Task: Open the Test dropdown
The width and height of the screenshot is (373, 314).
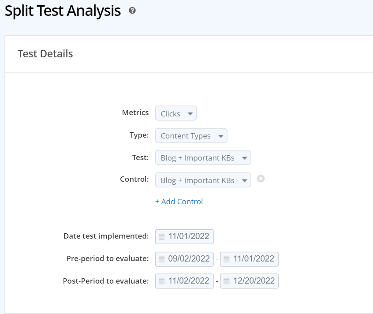Action: point(203,158)
